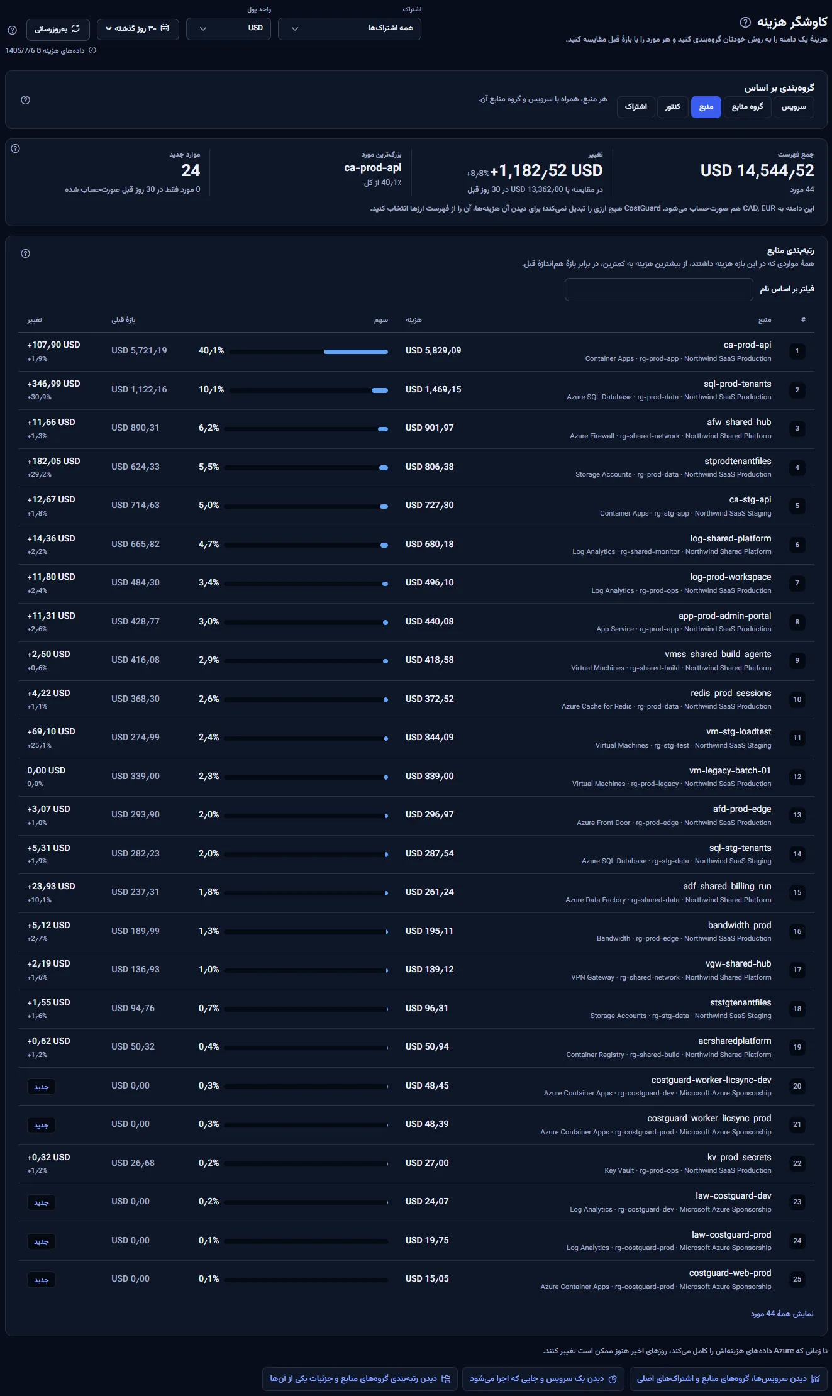Select the active منبع grouping tab
832x1396 pixels.
coord(706,107)
